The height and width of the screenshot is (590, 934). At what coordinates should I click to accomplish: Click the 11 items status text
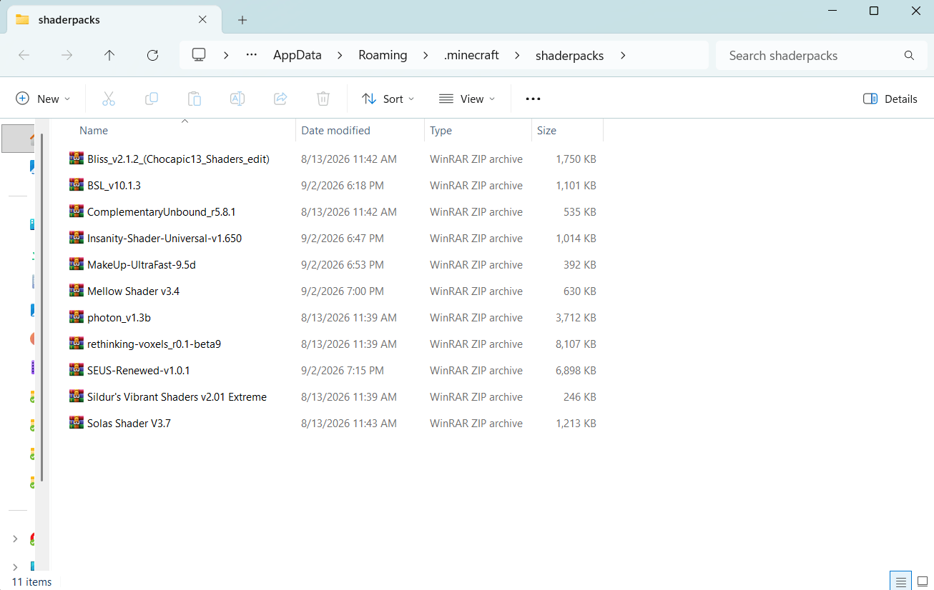pyautogui.click(x=31, y=581)
